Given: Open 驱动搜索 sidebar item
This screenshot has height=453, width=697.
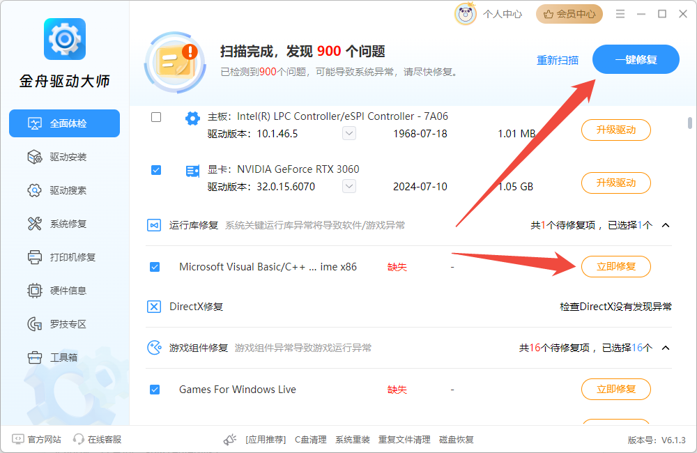Looking at the screenshot, I should click(64, 190).
